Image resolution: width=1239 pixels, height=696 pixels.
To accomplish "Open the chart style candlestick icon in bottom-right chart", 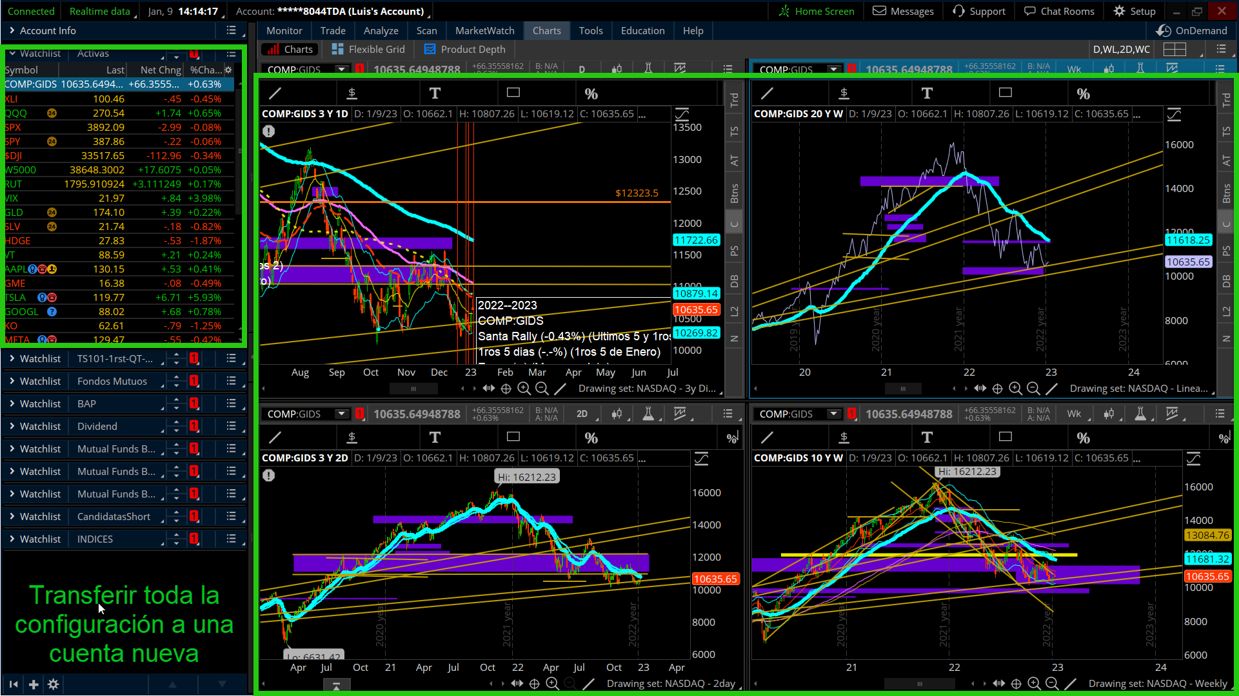I will point(1109,414).
